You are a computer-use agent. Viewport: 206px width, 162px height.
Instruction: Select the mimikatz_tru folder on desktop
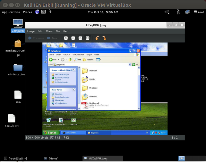coord(18,70)
